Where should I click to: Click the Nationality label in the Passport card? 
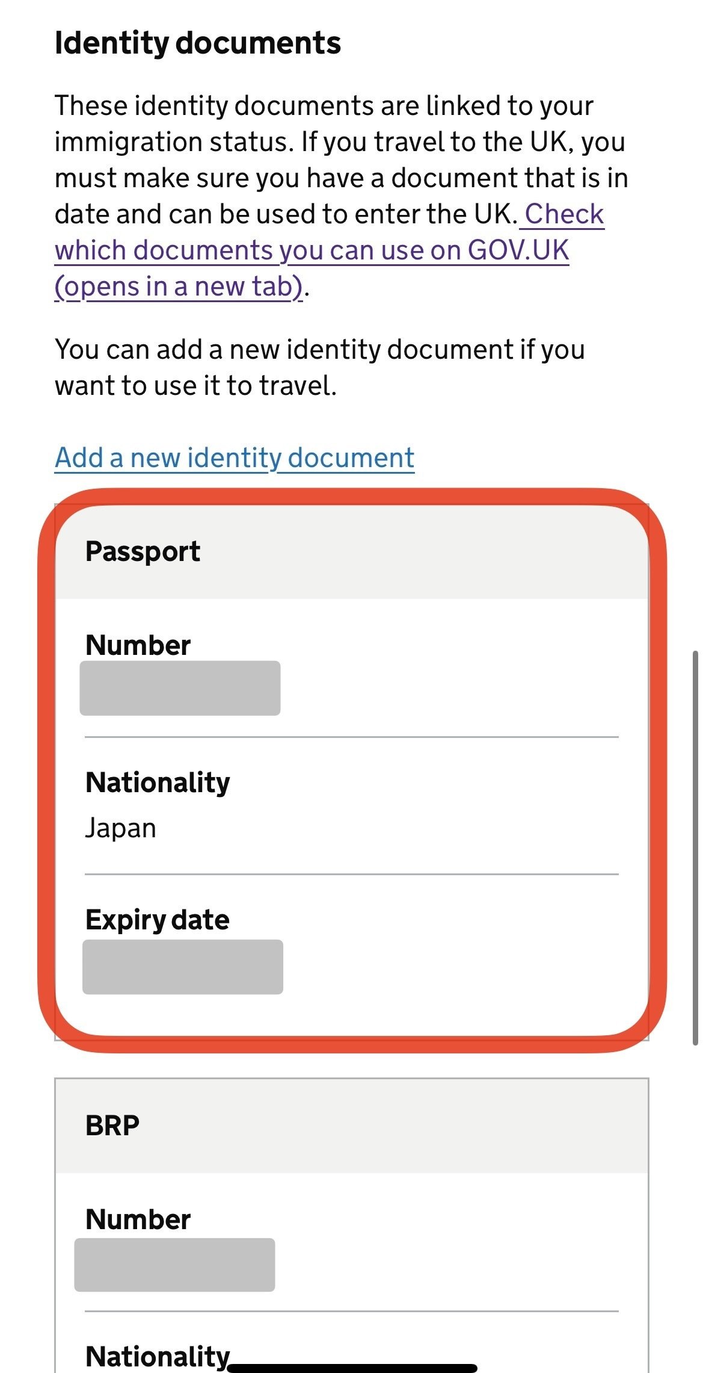coord(158,783)
